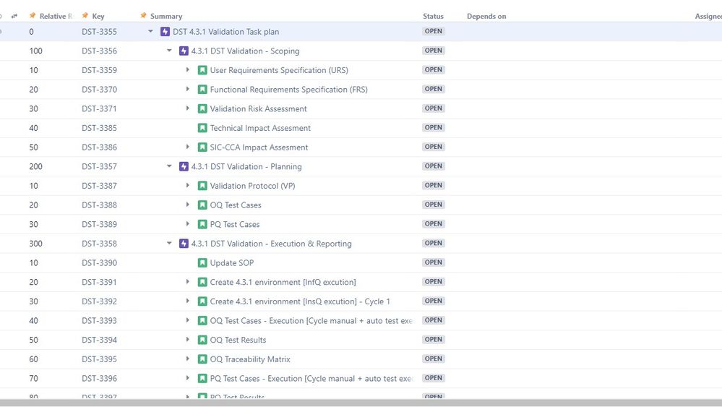The width and height of the screenshot is (722, 407).
Task: Expand User Requirements Specification (URS) row
Action: [187, 70]
